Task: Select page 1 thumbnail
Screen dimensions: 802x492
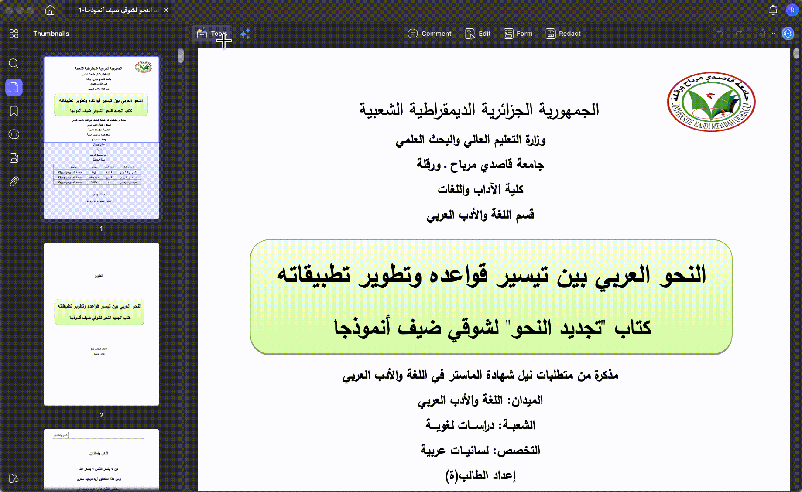Action: tap(101, 138)
